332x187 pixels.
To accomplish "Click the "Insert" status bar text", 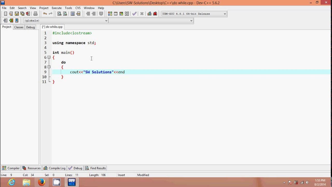I will point(121,175).
